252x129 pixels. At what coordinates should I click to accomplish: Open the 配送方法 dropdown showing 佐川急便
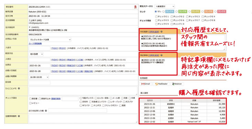pyautogui.click(x=36, y=54)
